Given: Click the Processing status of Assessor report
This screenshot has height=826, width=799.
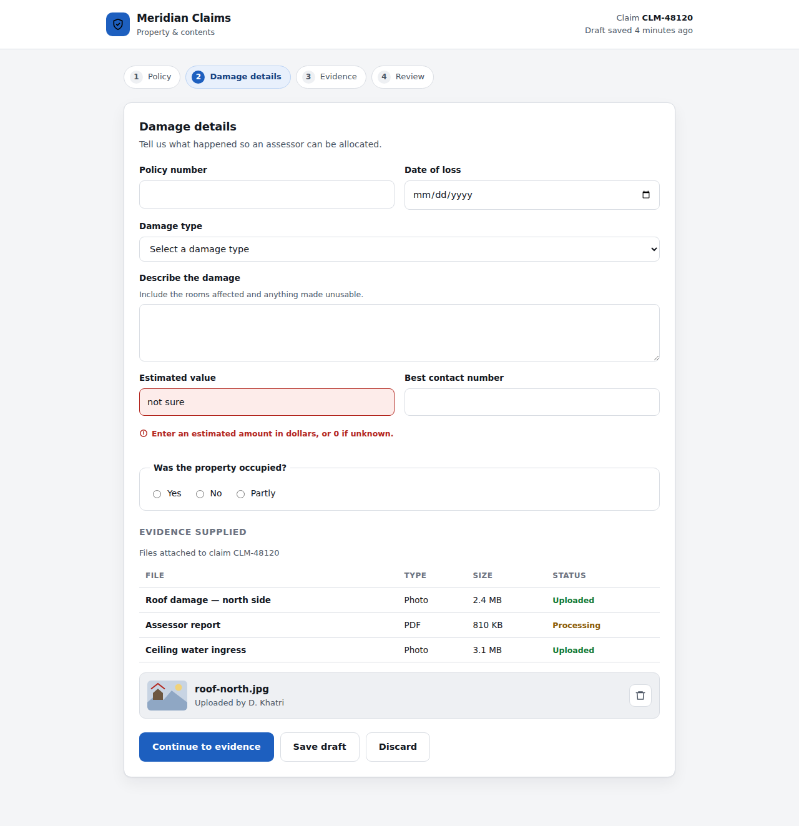Looking at the screenshot, I should 576,625.
